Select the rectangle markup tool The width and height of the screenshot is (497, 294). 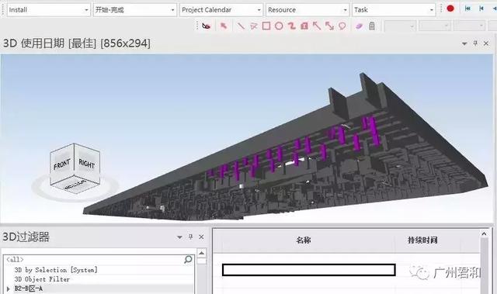(x=266, y=26)
